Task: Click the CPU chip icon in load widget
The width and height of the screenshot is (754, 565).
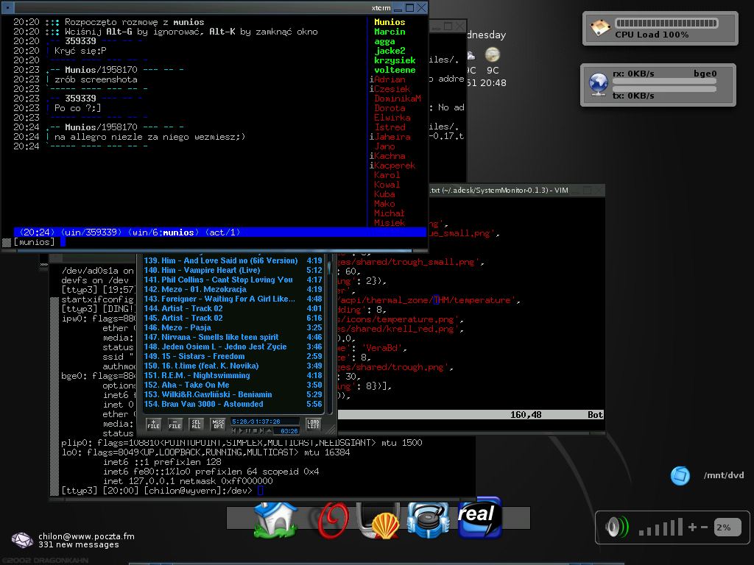Action: point(602,28)
